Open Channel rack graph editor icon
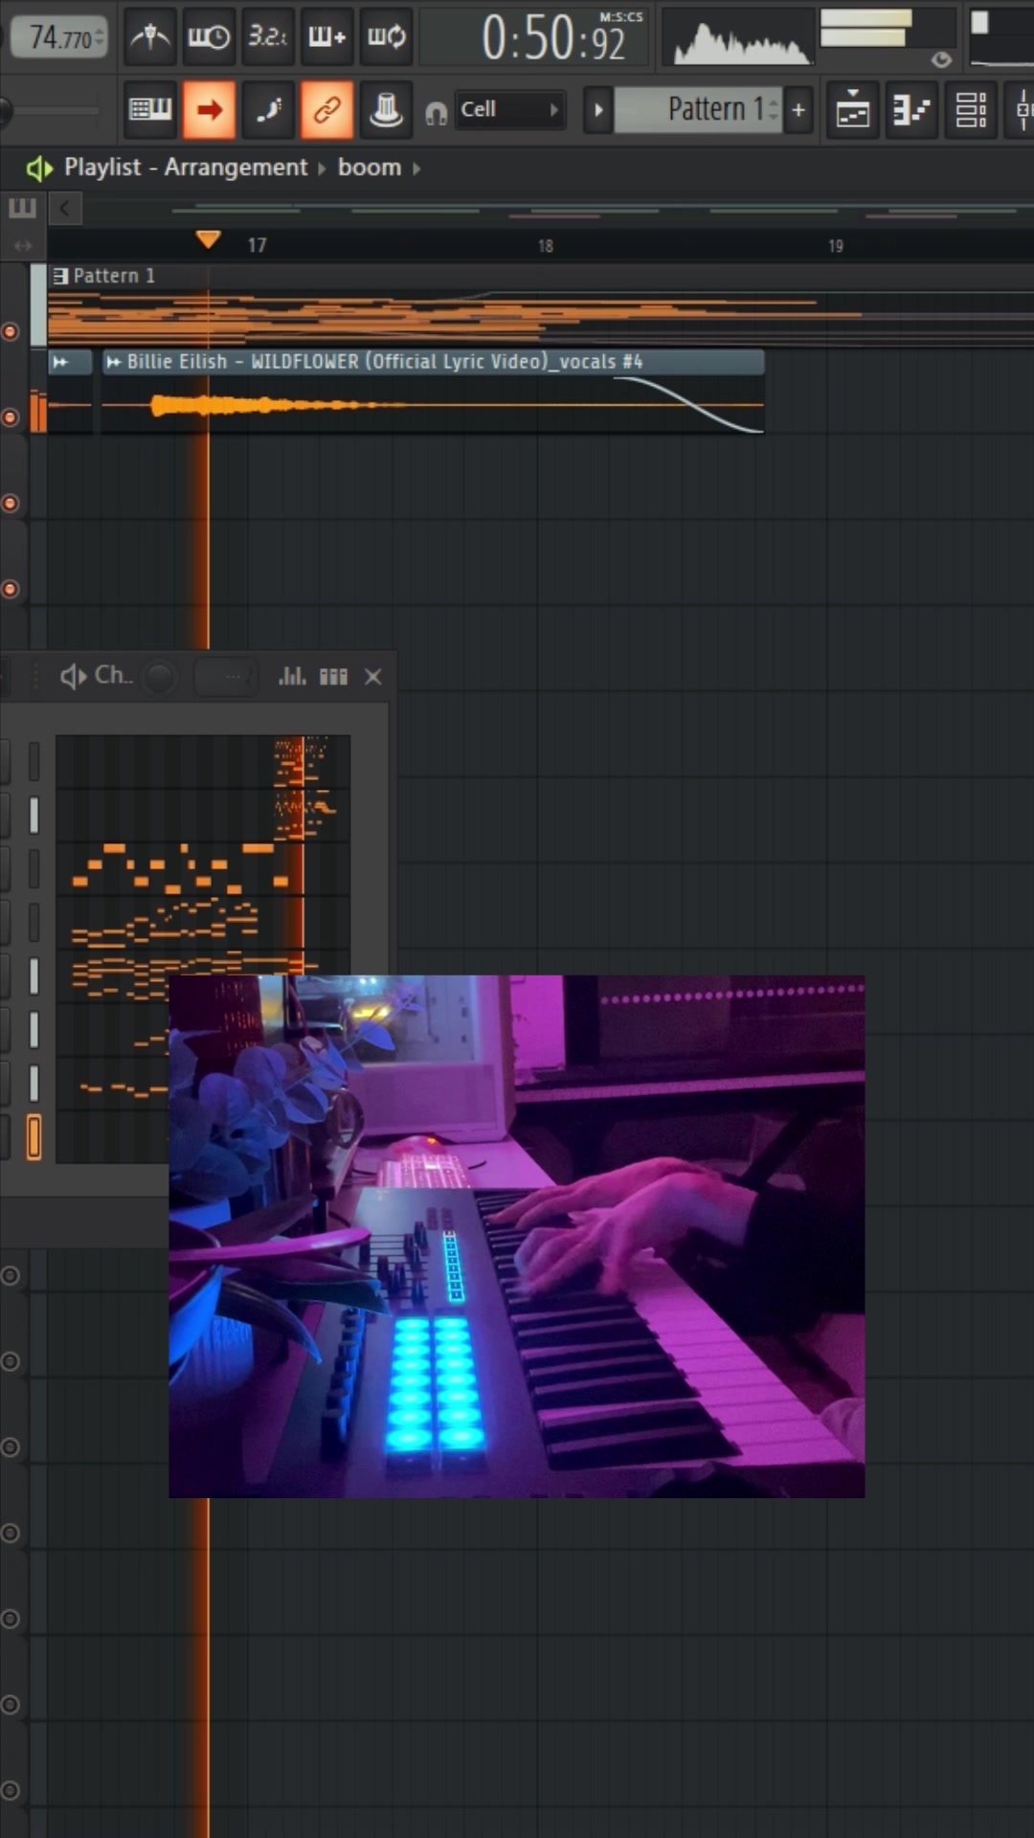This screenshot has height=1838, width=1034. point(292,677)
